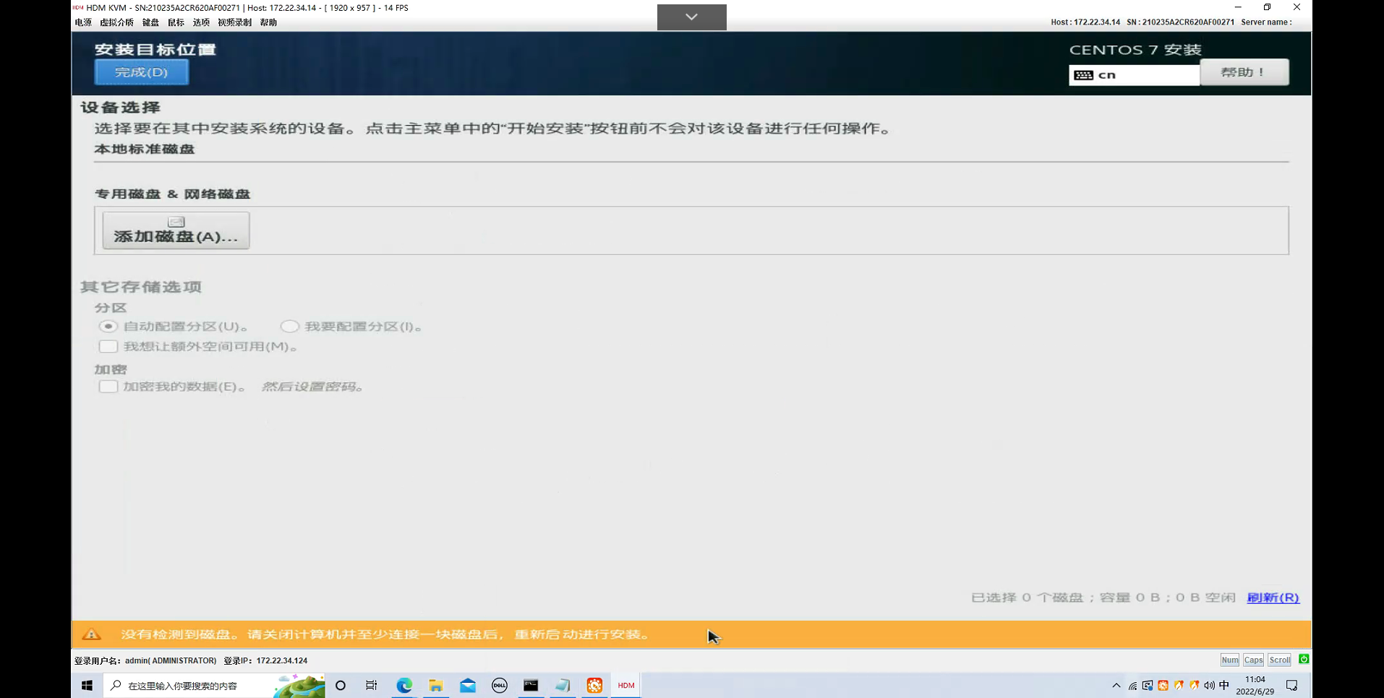Toggle the Scroll lock indicator
Viewport: 1384px width, 698px height.
(x=1279, y=660)
